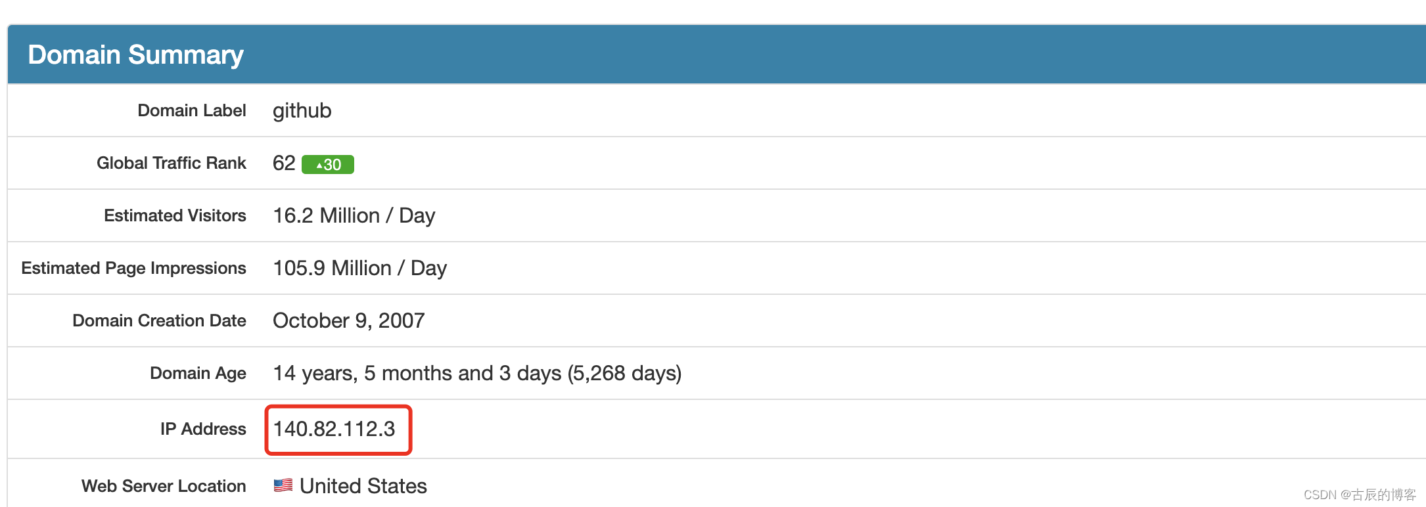Click the Estimated Visitors label
The height and width of the screenshot is (507, 1426).
[x=175, y=215]
